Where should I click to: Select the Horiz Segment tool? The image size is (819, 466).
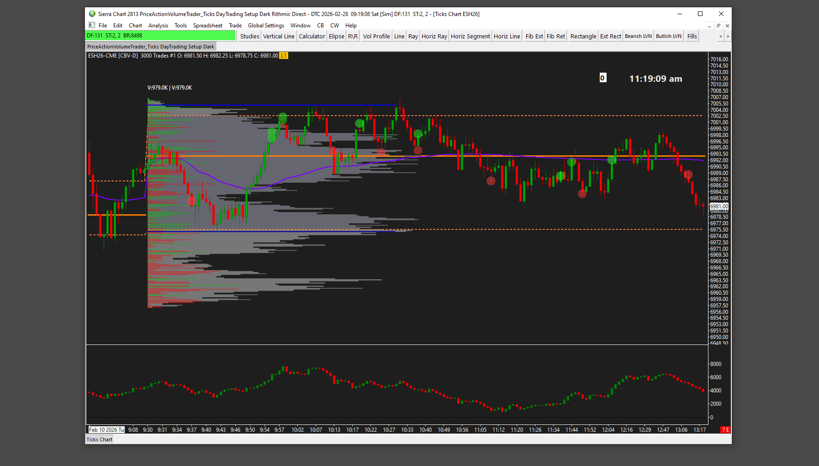(470, 36)
